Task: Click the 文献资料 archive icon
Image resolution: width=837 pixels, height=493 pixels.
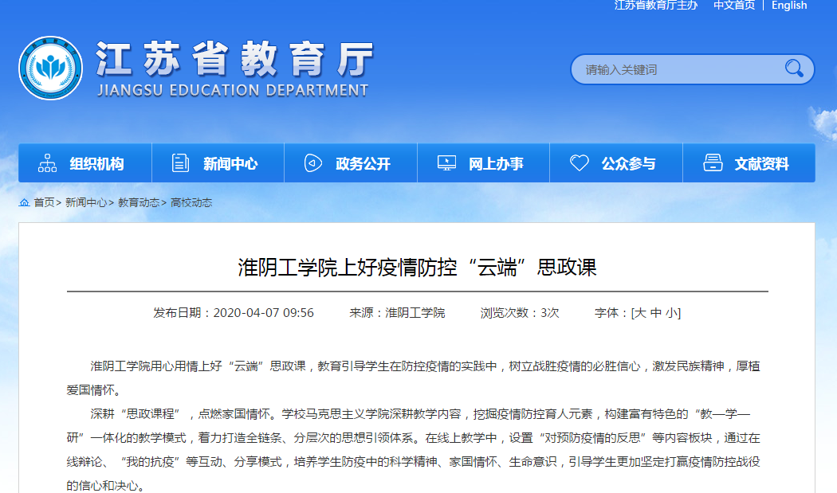Action: [x=713, y=163]
